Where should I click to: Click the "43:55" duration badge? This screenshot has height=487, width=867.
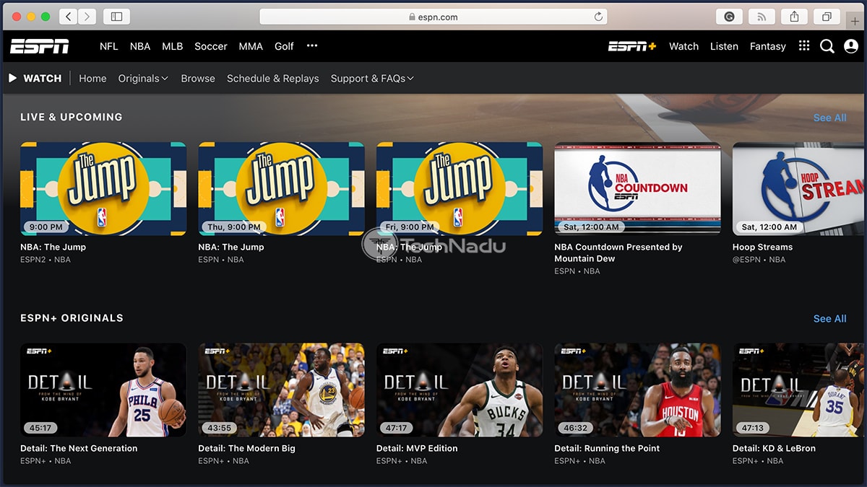219,427
